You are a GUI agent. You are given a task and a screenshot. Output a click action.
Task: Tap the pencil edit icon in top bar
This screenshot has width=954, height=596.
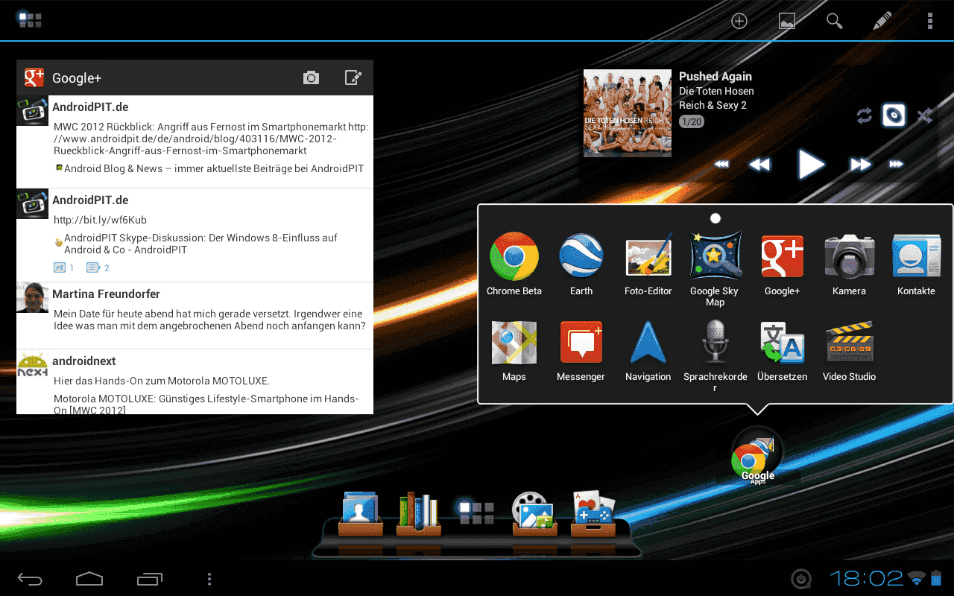click(882, 21)
